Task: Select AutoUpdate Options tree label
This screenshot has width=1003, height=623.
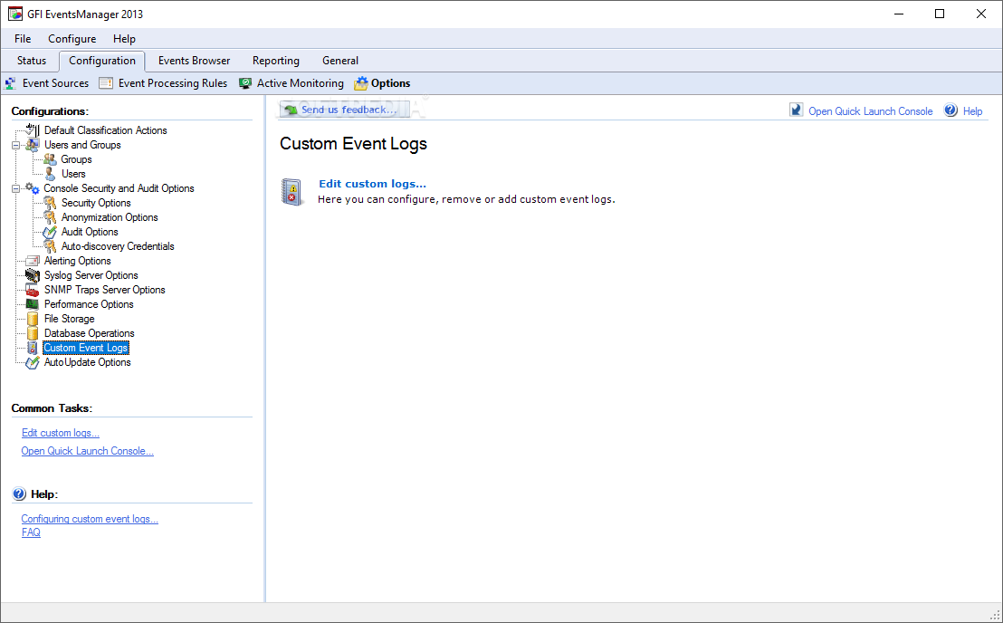Action: point(87,362)
